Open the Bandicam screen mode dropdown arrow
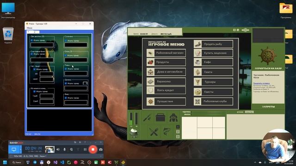This screenshot has height=166, width=296. tap(20, 149)
